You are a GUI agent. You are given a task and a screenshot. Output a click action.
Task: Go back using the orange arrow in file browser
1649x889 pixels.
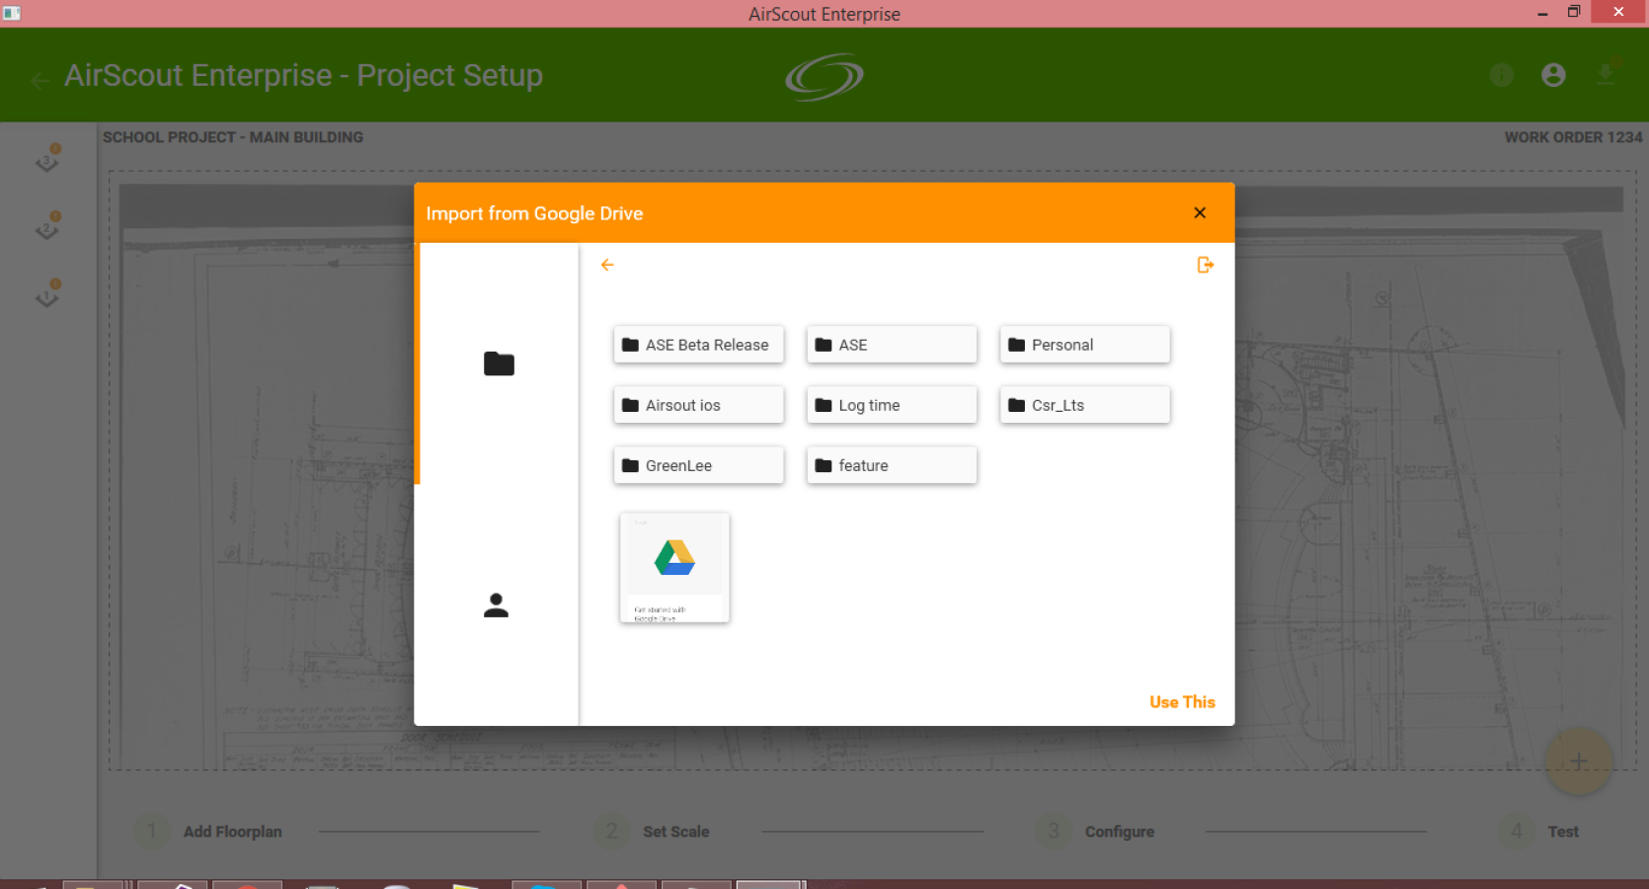(x=607, y=265)
